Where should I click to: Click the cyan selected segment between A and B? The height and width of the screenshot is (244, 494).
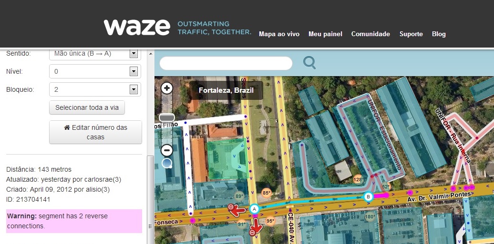pyautogui.click(x=310, y=202)
